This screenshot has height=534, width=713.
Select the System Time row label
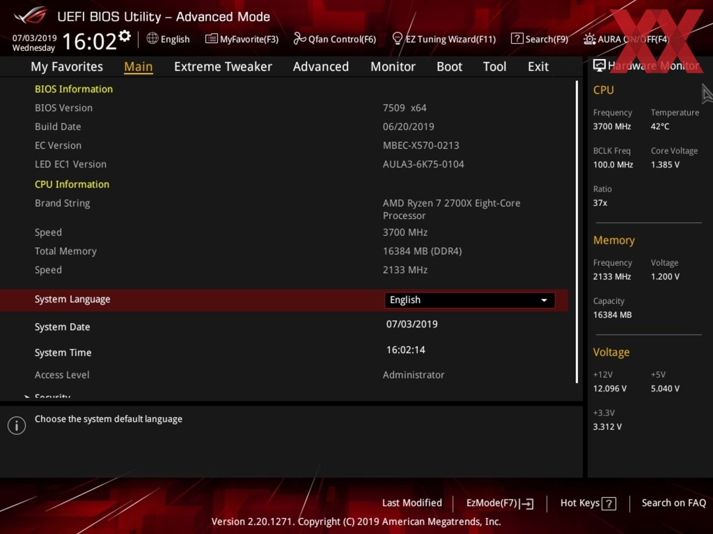pos(63,352)
